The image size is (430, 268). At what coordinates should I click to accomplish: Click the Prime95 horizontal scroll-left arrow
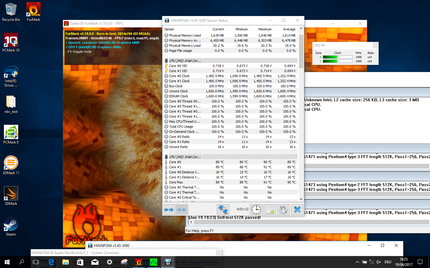coord(191,222)
